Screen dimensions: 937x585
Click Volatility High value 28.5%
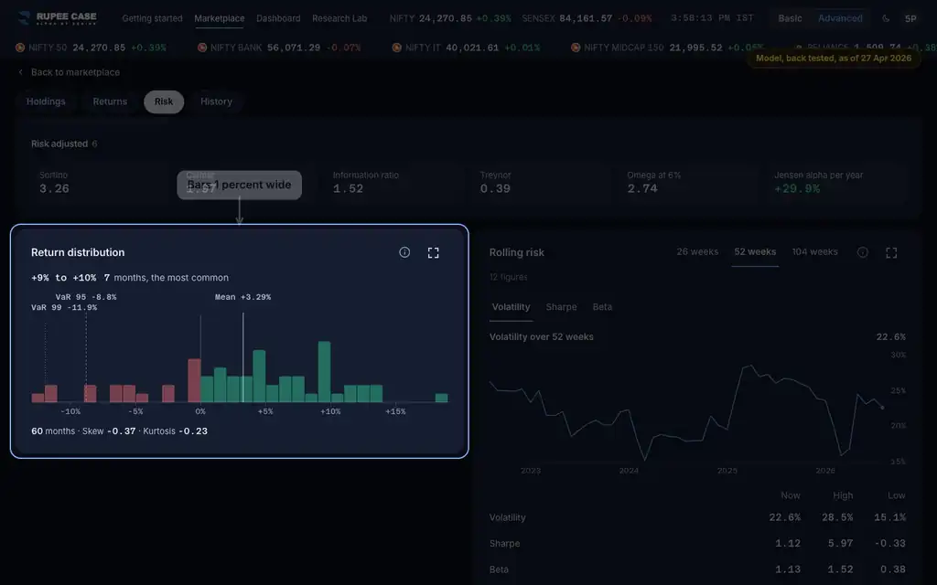point(837,517)
